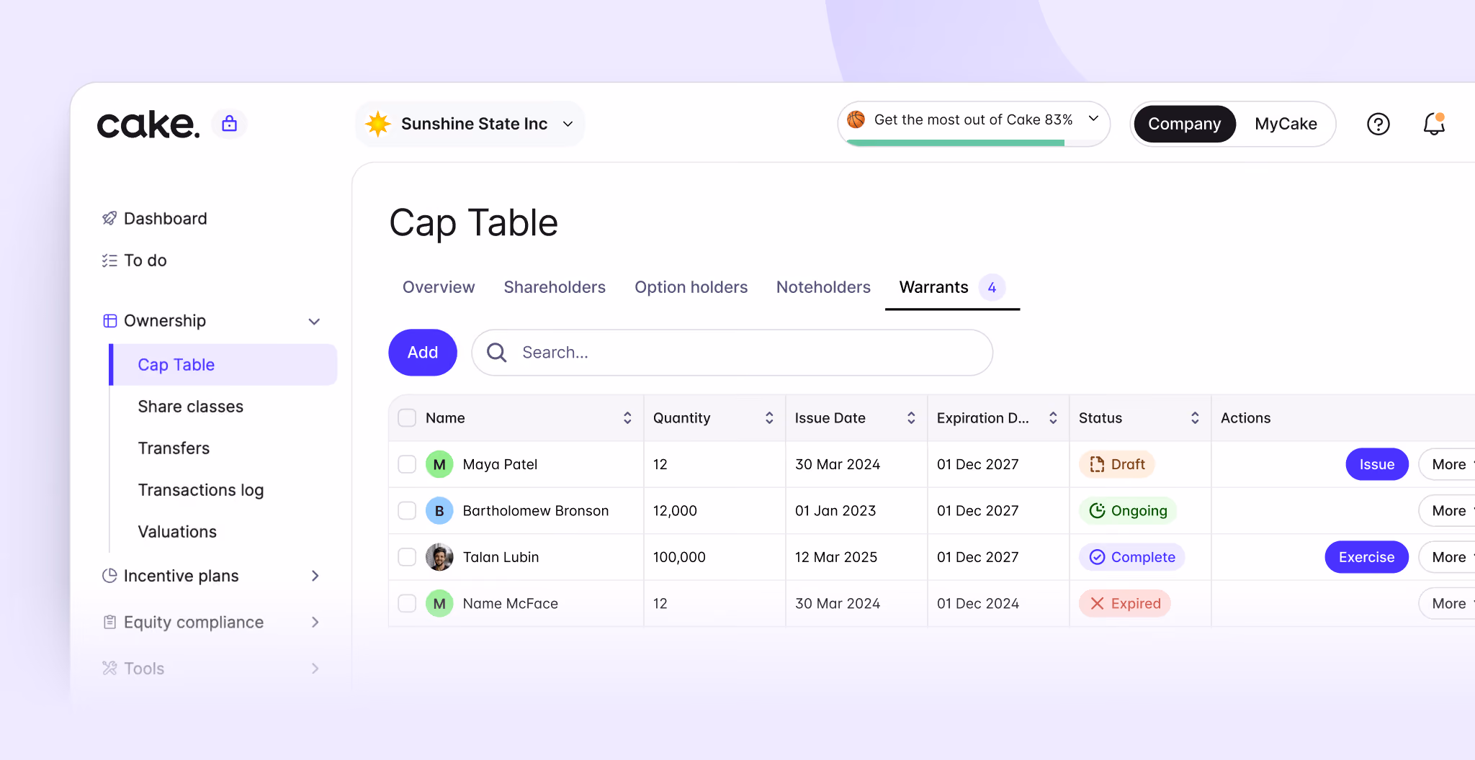Image resolution: width=1475 pixels, height=760 pixels.
Task: Click Exercise for Talan Lubin
Action: (x=1366, y=557)
